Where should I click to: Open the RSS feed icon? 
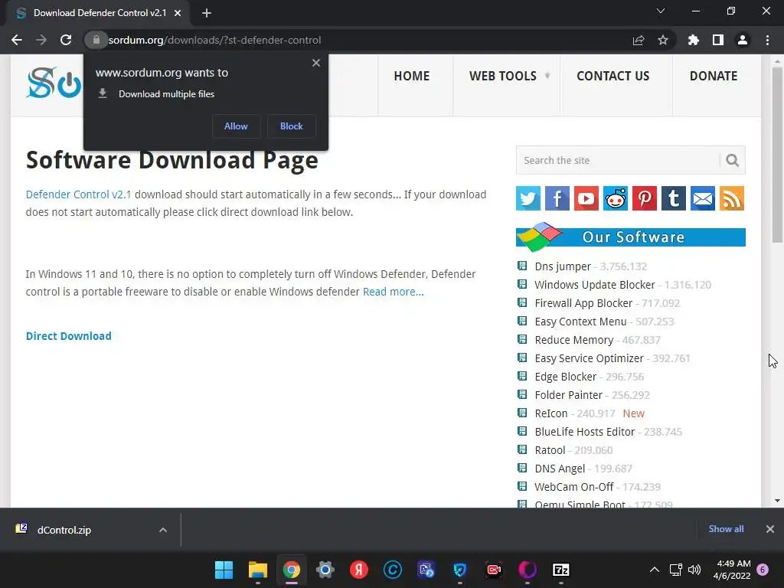pyautogui.click(x=732, y=198)
